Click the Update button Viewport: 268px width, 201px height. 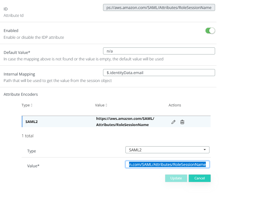pyautogui.click(x=176, y=178)
